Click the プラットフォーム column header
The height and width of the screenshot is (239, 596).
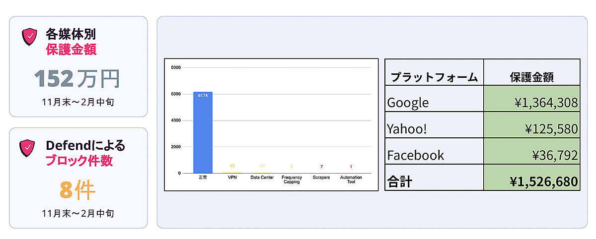pos(434,77)
